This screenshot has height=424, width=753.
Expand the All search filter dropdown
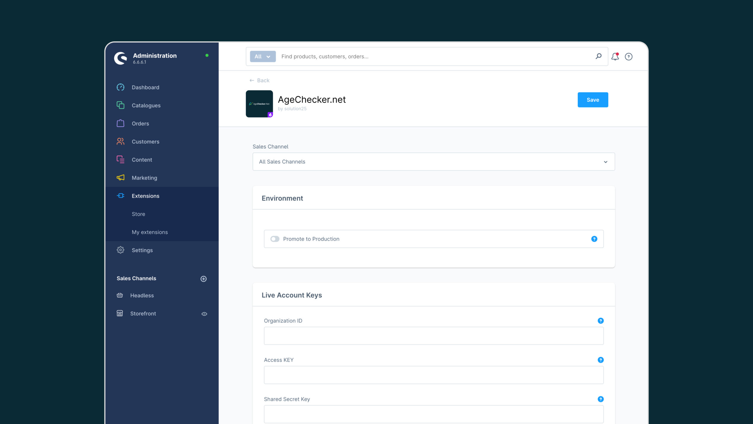pos(263,56)
